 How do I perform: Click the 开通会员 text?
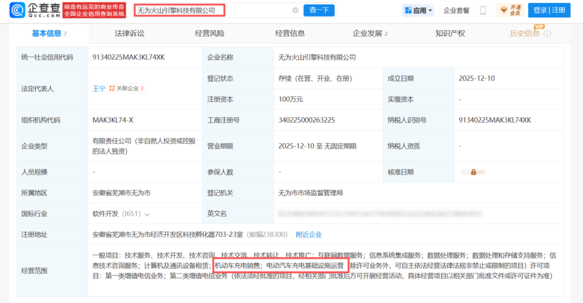516,10
